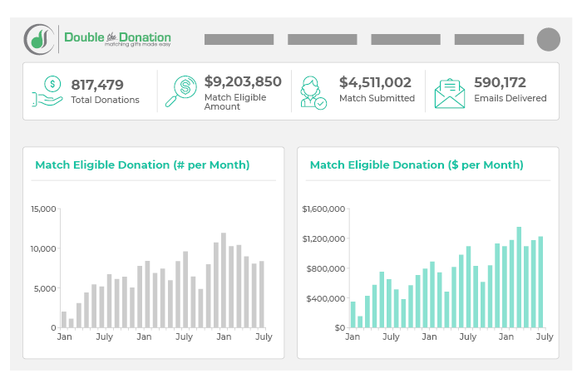Click the Double the Donation leaf logo icon

pyautogui.click(x=40, y=38)
